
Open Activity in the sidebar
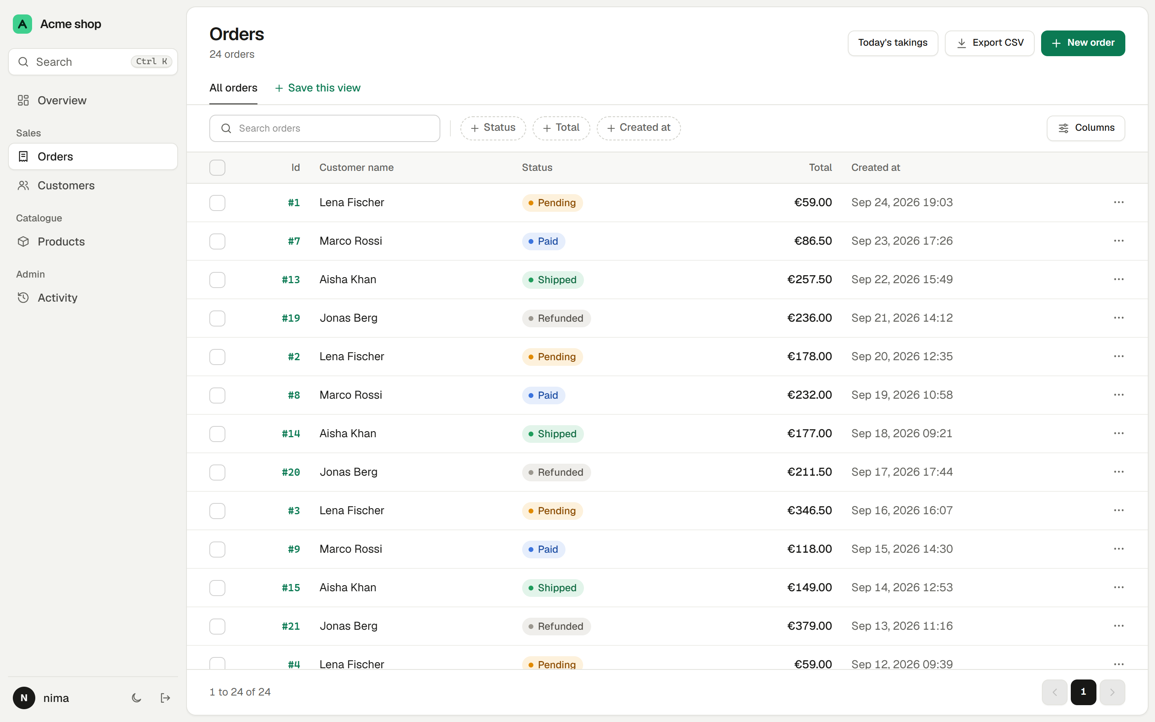pyautogui.click(x=93, y=298)
